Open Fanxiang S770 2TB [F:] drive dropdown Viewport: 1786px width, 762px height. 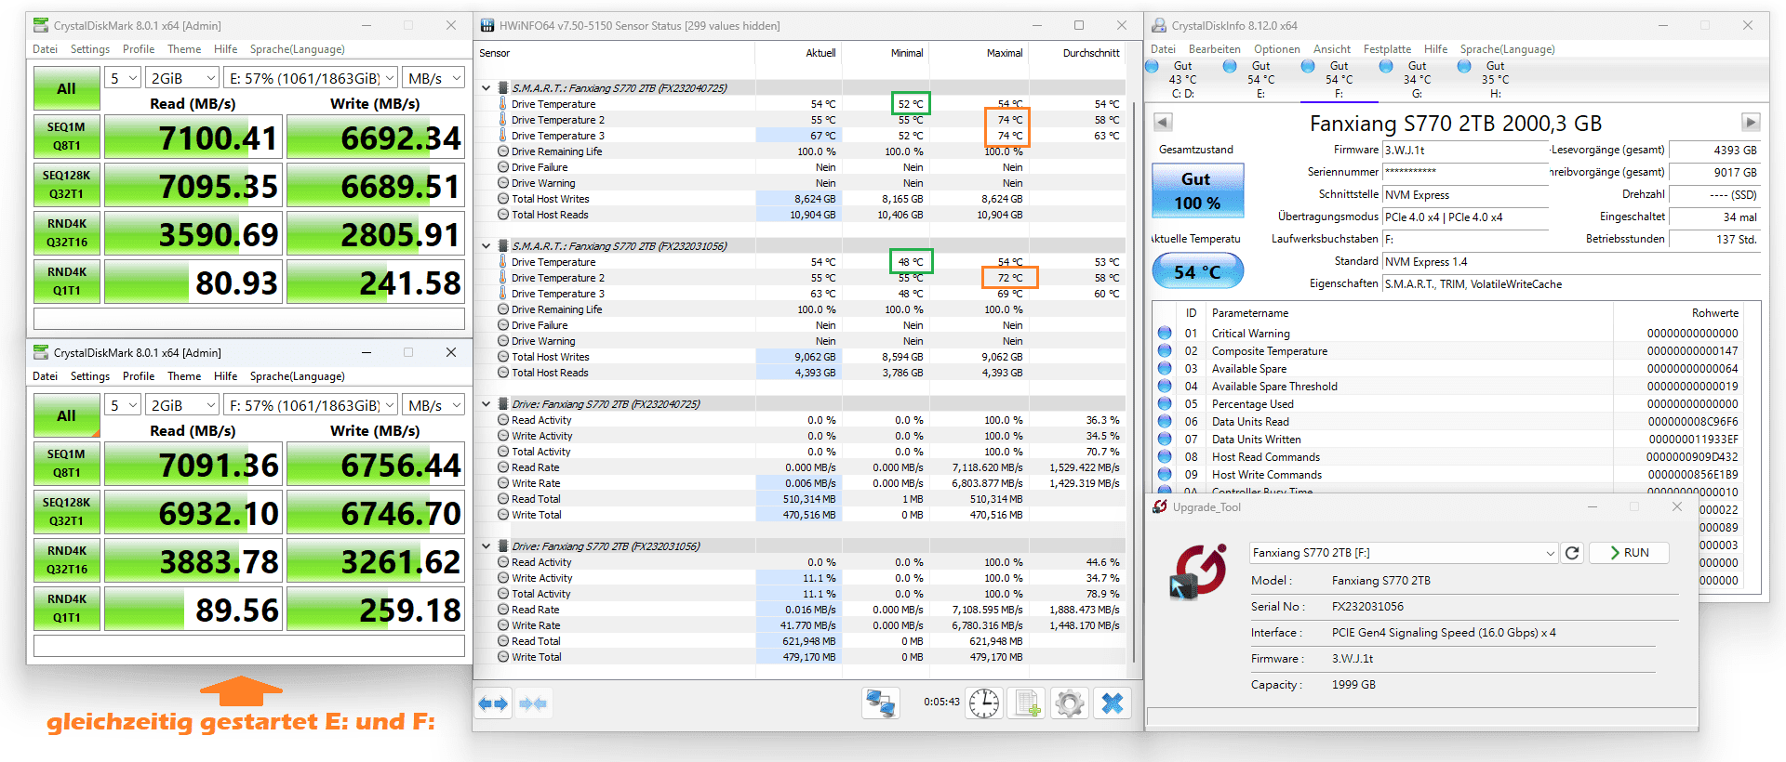(x=1403, y=553)
